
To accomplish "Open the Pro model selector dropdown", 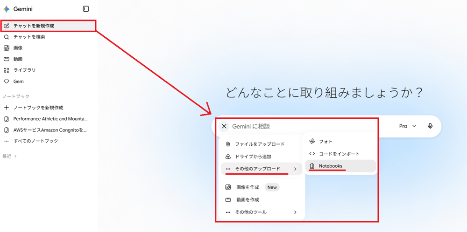I will (407, 126).
